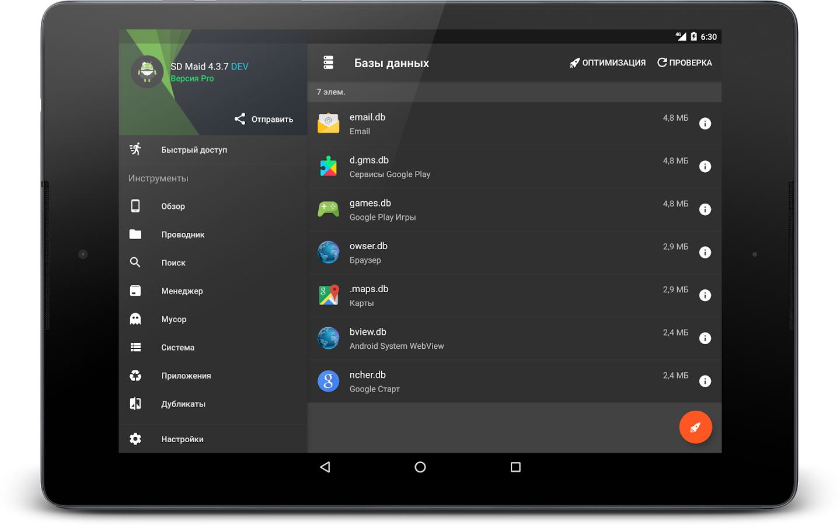Click the 4,8 МБ size of email.db
The height and width of the screenshot is (525, 840).
pyautogui.click(x=675, y=118)
